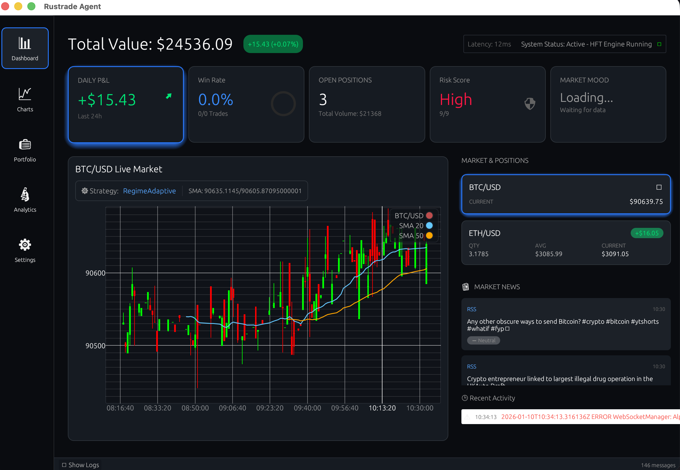The height and width of the screenshot is (470, 680).
Task: Select the ETH/USD position card
Action: coord(566,243)
